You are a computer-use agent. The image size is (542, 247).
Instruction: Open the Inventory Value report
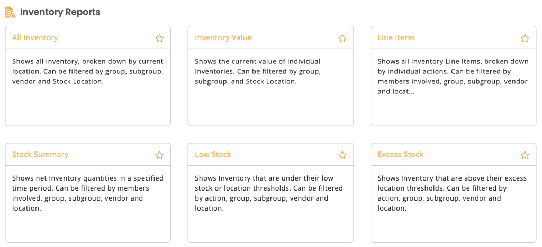click(x=223, y=37)
